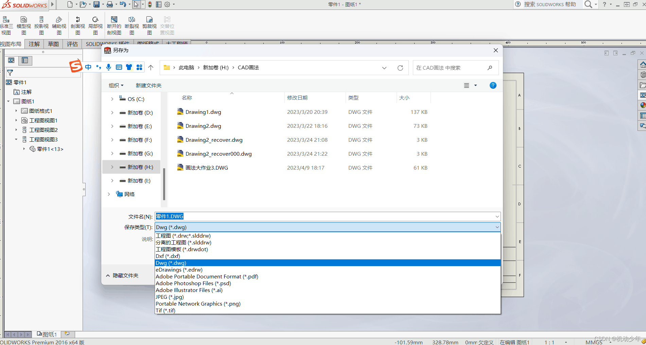Click the Save icon in toolbar
The image size is (646, 345).
[97, 4]
